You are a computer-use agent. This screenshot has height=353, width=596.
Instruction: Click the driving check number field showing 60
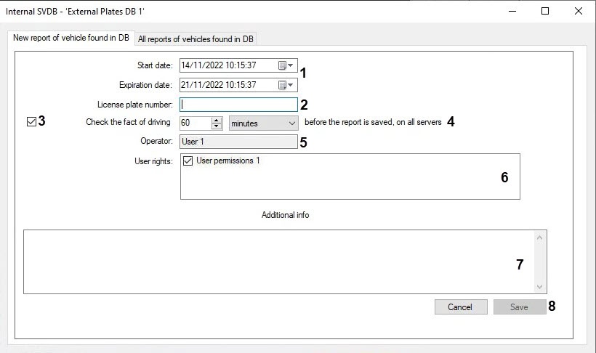pyautogui.click(x=194, y=123)
